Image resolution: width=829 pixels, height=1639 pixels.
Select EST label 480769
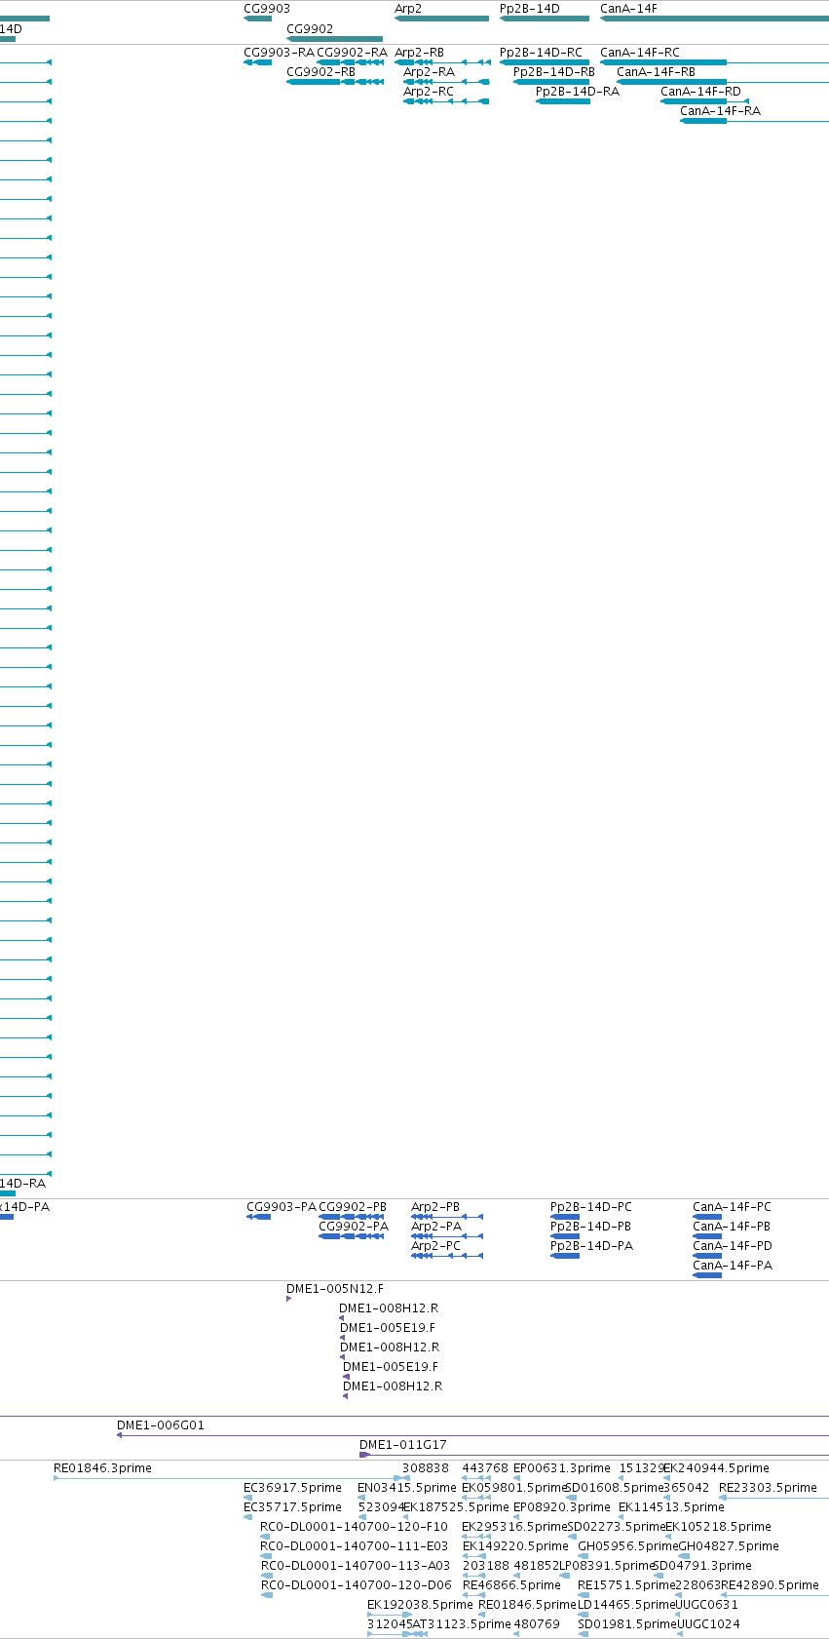[537, 1624]
